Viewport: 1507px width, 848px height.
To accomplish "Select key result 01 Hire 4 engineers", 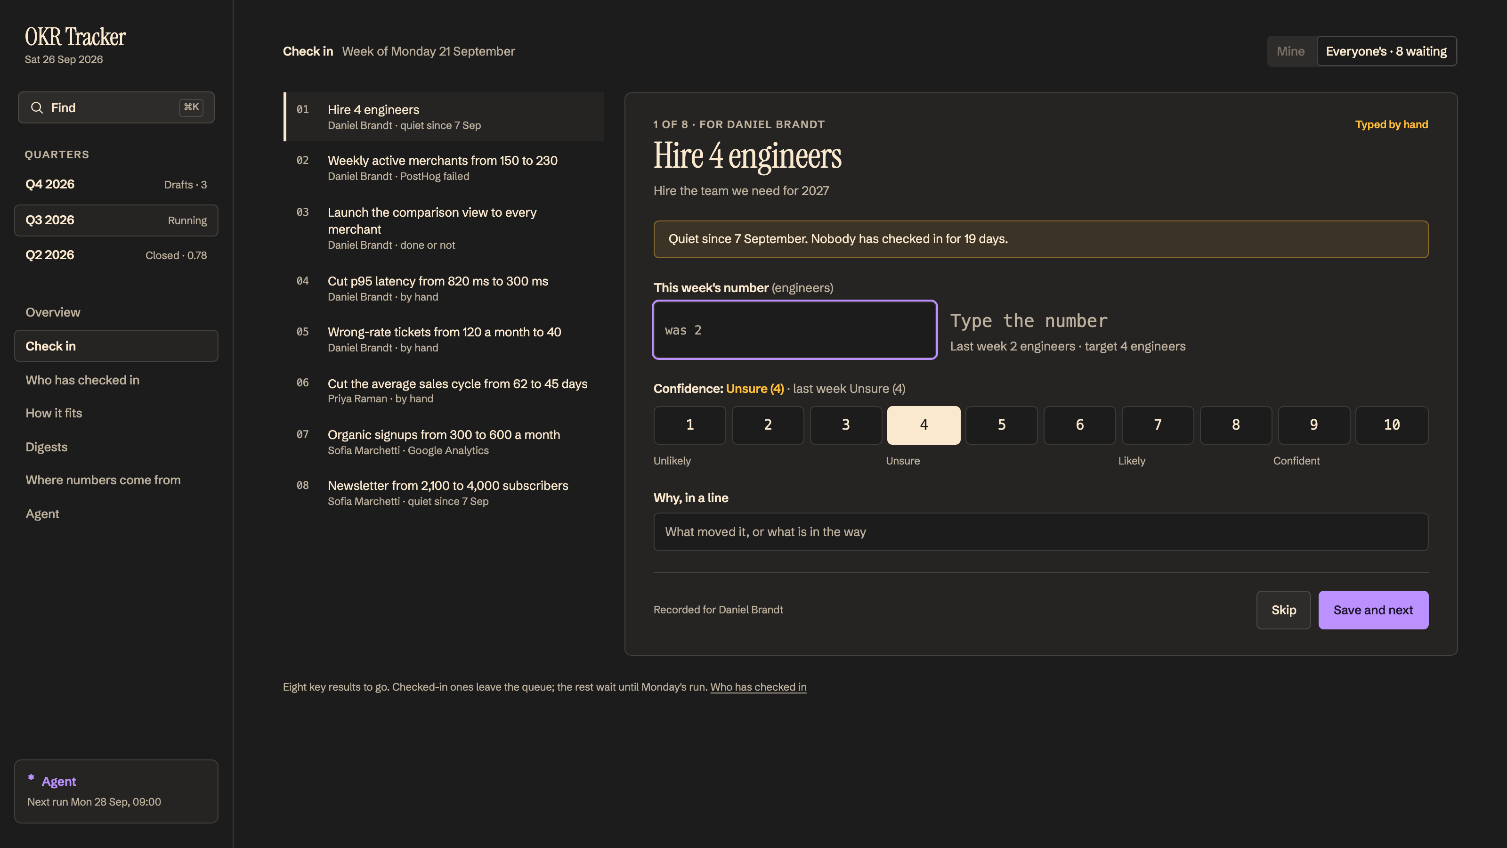I will (x=444, y=117).
